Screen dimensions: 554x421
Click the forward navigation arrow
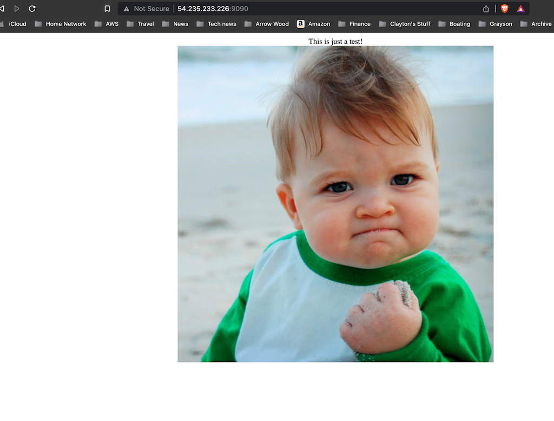[x=17, y=9]
